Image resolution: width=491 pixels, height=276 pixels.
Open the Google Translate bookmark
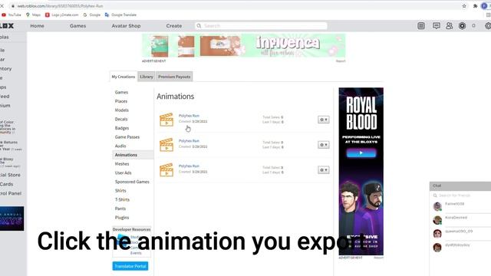pyautogui.click(x=120, y=15)
